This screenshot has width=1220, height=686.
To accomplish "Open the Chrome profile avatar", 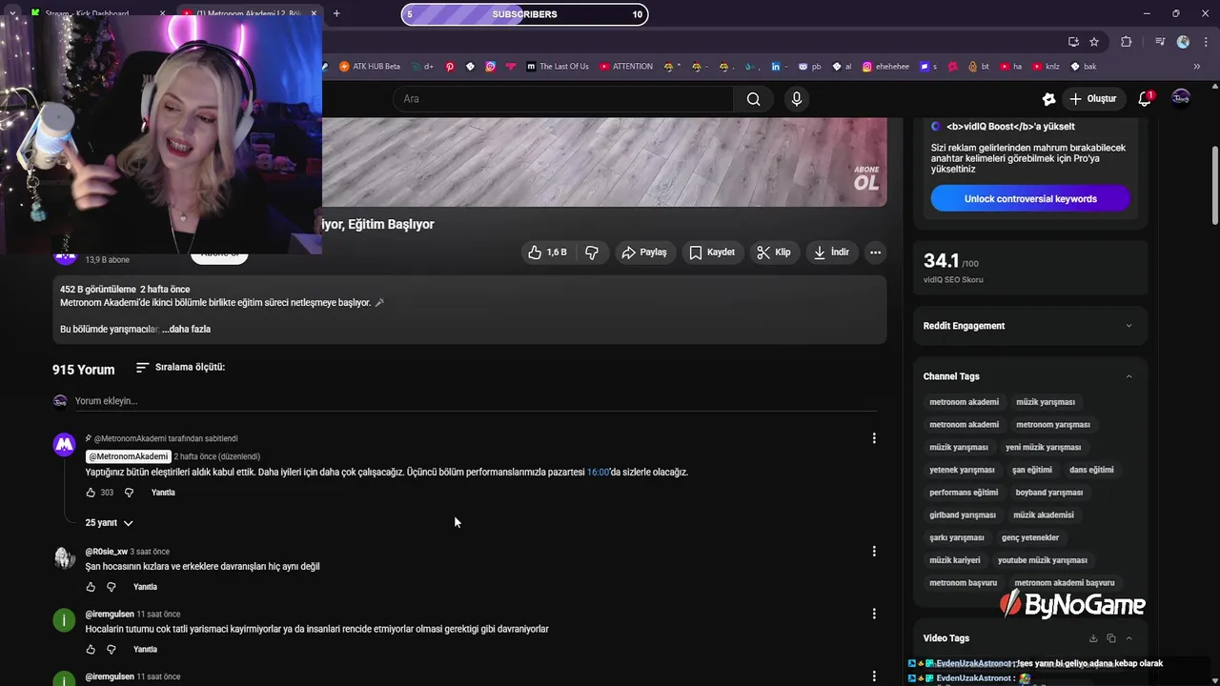I will [x=1183, y=42].
